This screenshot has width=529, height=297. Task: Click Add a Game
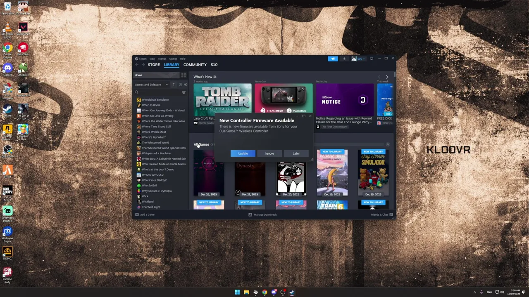pyautogui.click(x=145, y=214)
